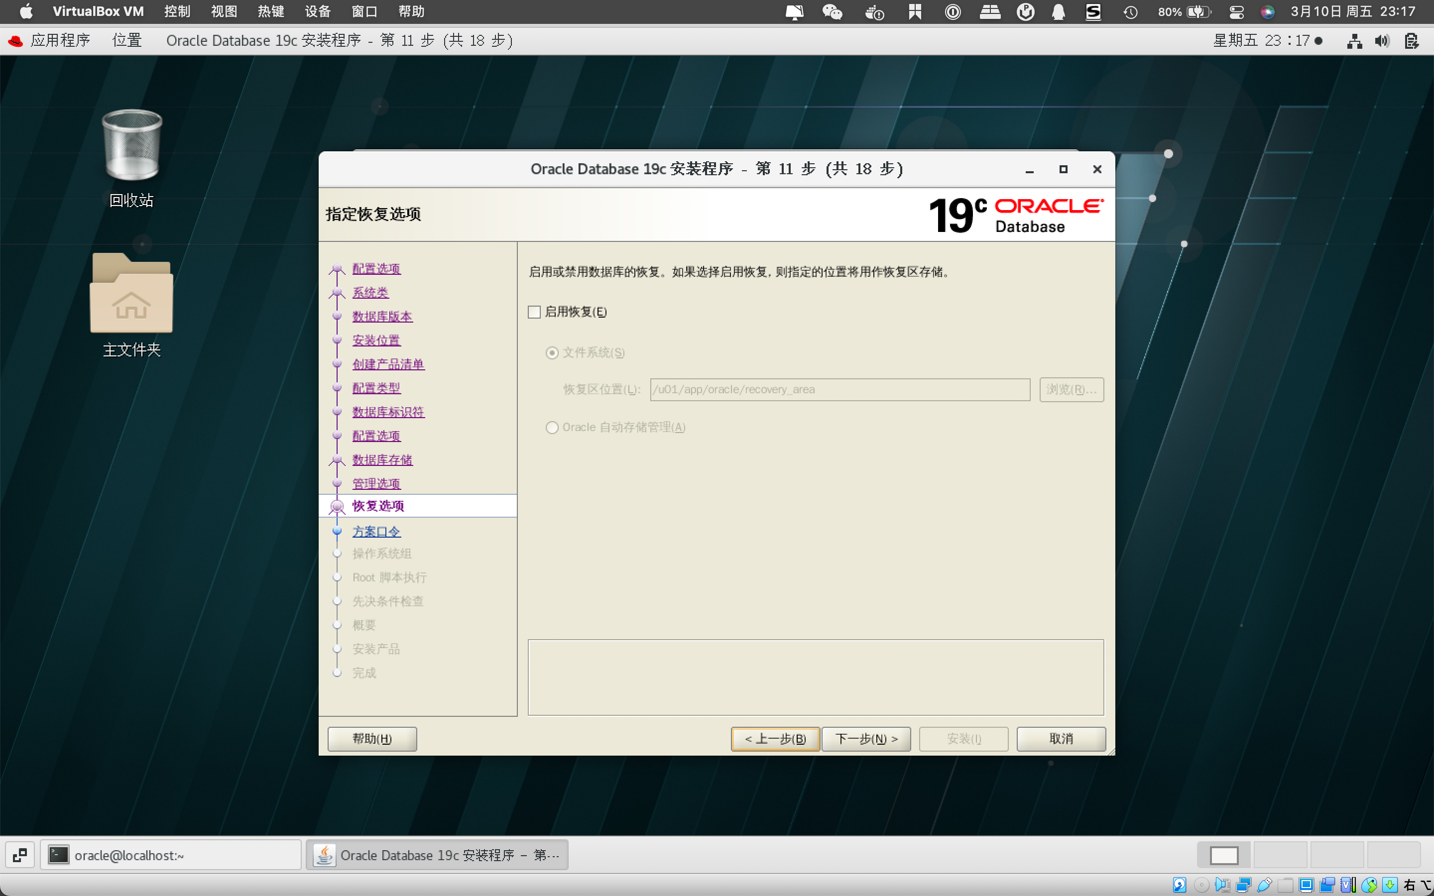Open Control Center toggle icon in the menu bar
This screenshot has width=1434, height=896.
[x=1236, y=11]
